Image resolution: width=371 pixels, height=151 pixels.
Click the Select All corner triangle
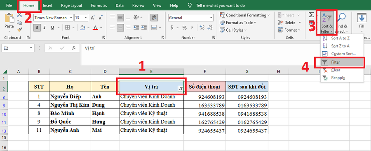point(5,72)
